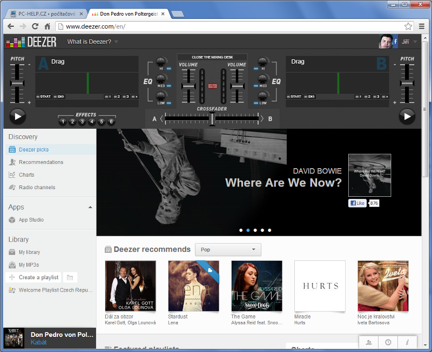This screenshot has width=432, height=352.
Task: Toggle the START cue button on deck A
Action: [x=45, y=96]
